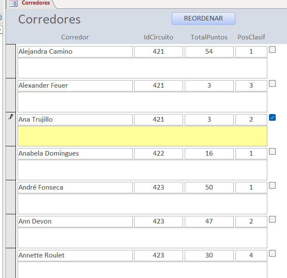Check the box for Alejandra Camino
Image resolution: width=287 pixels, height=278 pixels.
(272, 49)
